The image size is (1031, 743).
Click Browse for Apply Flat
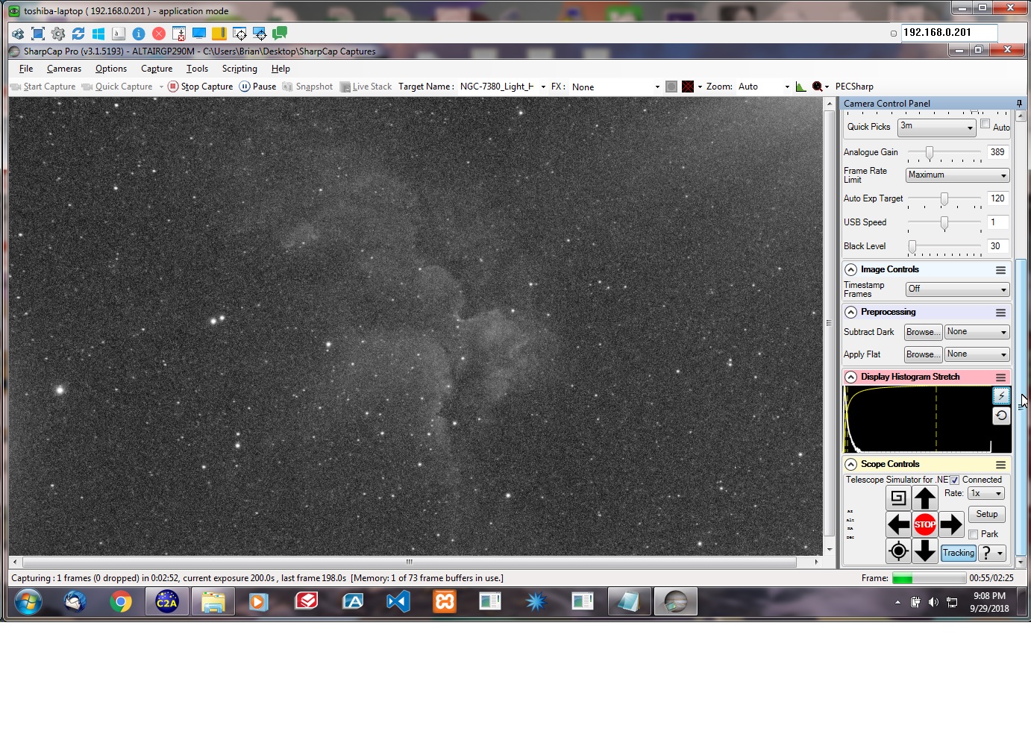(x=923, y=354)
